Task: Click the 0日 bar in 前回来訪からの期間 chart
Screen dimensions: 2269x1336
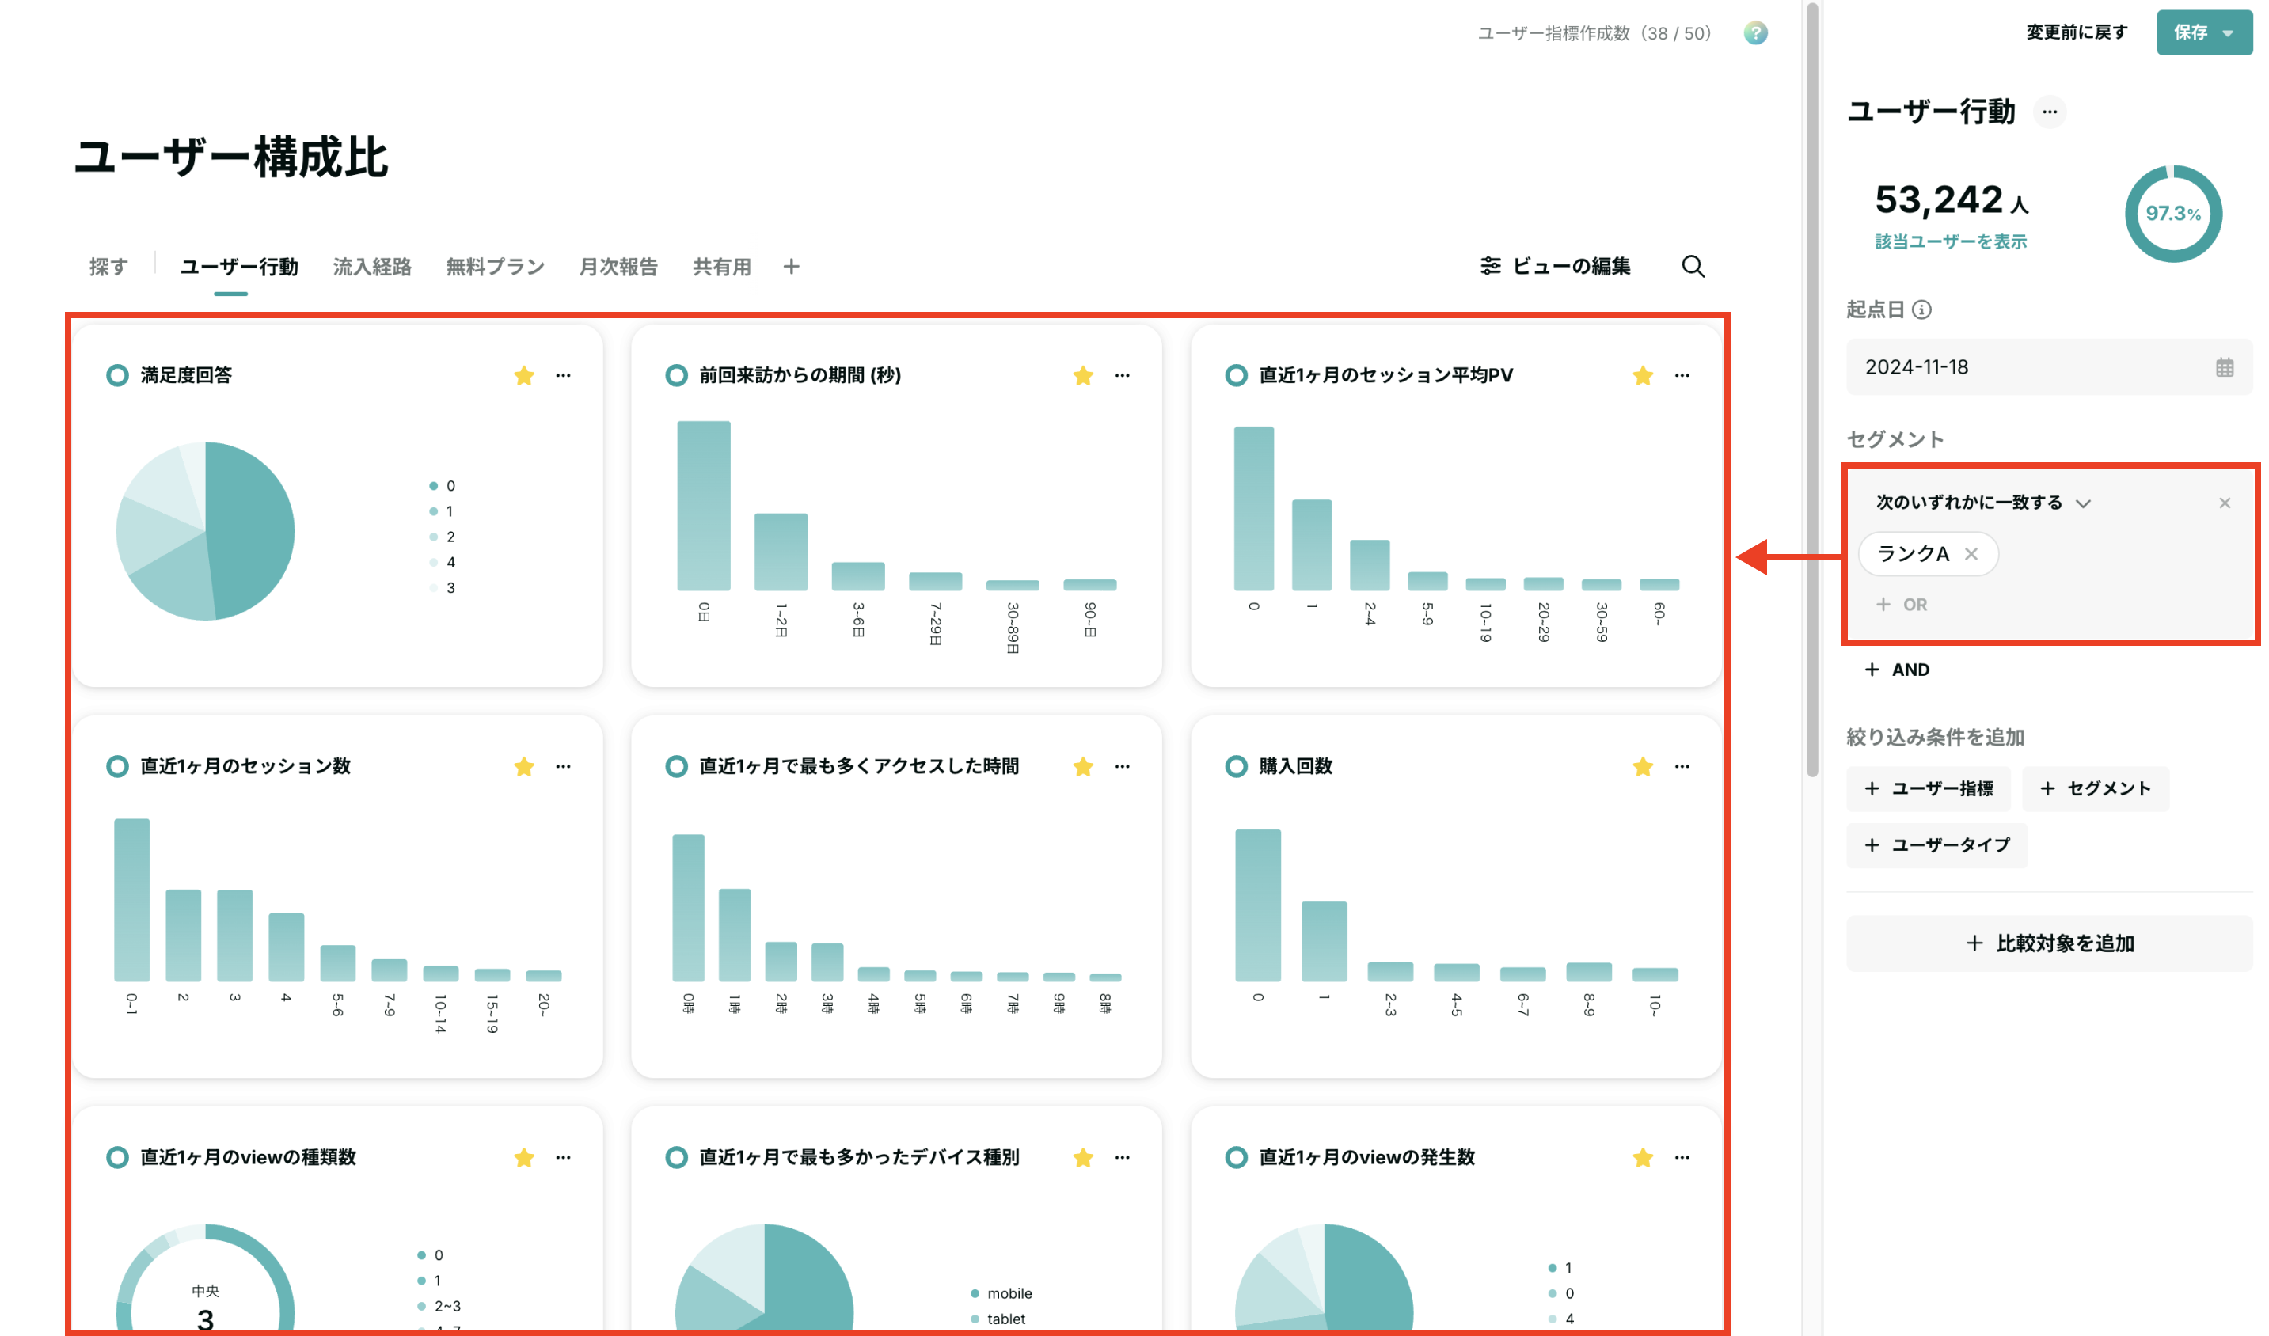Action: pyautogui.click(x=703, y=506)
